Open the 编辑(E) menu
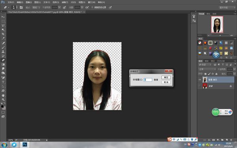237x148 pixels. [x=20, y=2]
